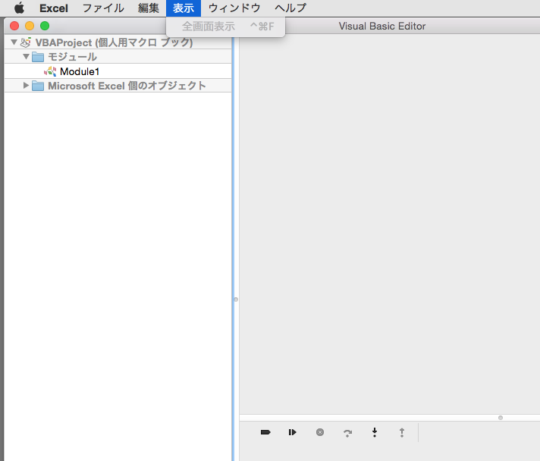This screenshot has width=540, height=461.
Task: Zoom the Visual Basic Editor window
Action: (45, 26)
